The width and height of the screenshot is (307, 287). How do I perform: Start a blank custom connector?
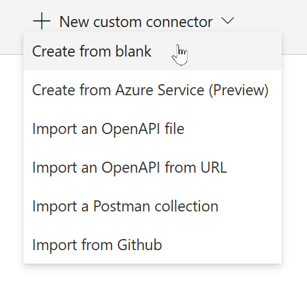[153, 51]
